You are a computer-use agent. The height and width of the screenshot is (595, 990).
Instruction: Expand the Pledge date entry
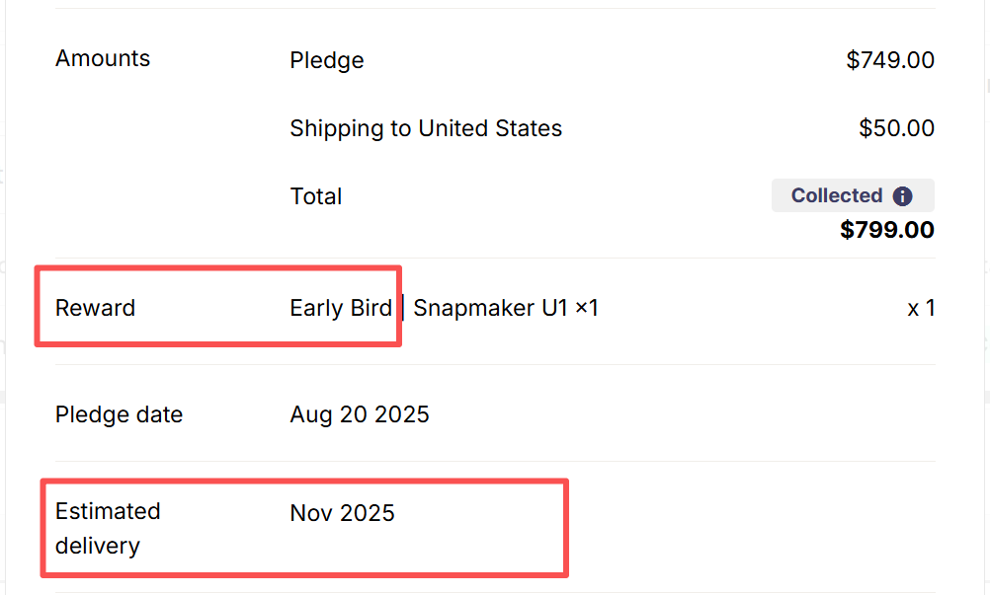tap(119, 414)
